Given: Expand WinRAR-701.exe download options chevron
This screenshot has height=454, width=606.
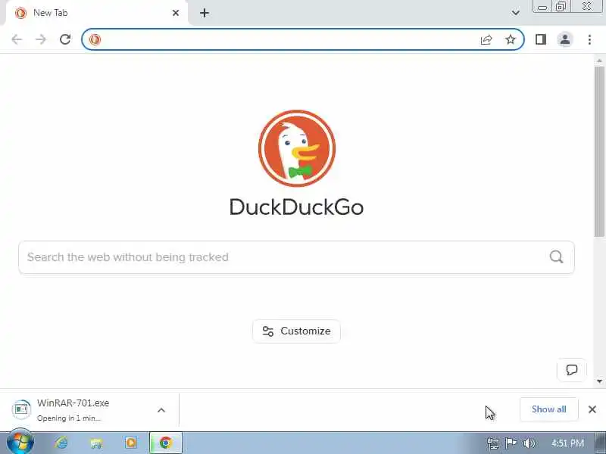Looking at the screenshot, I should click(x=161, y=410).
